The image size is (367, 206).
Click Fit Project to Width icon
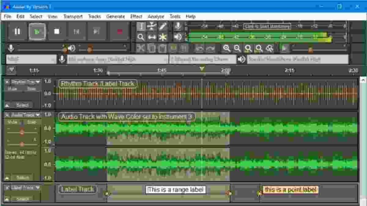tap(259, 48)
